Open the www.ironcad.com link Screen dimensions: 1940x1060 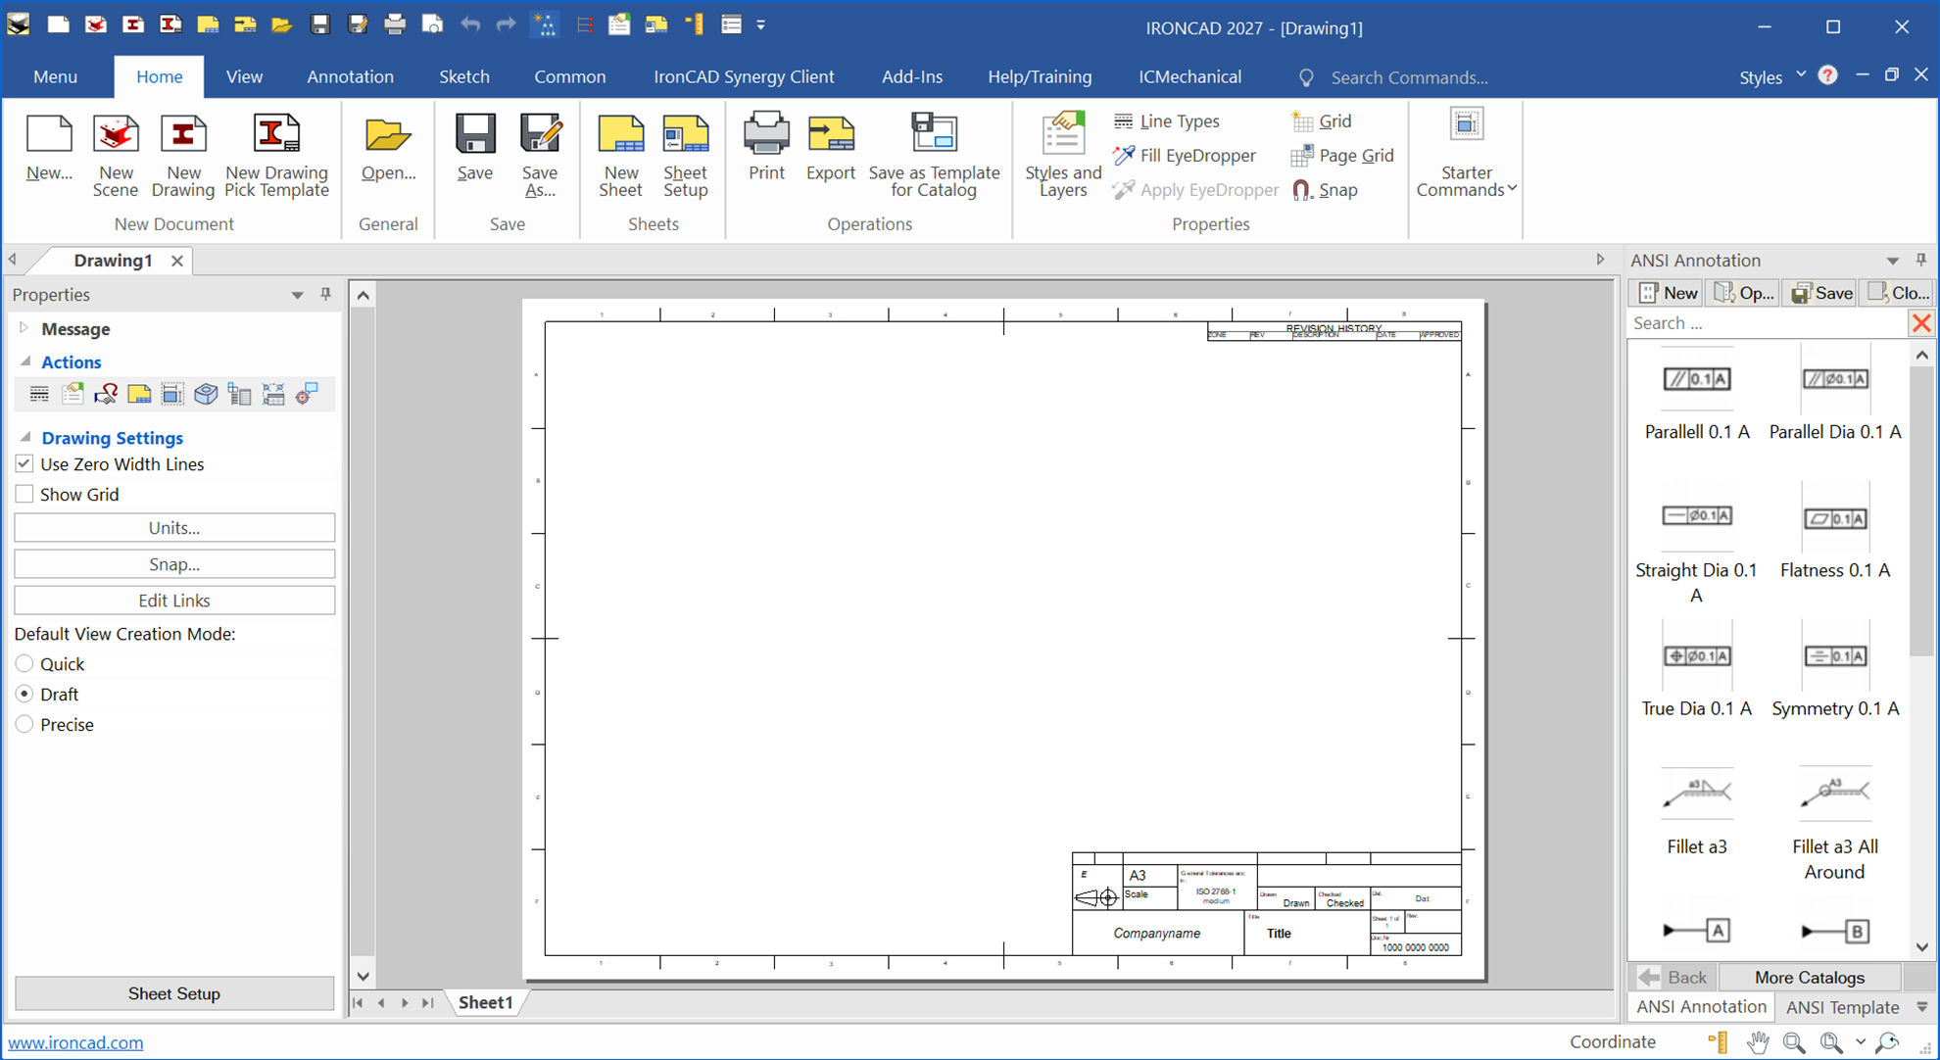(75, 1042)
